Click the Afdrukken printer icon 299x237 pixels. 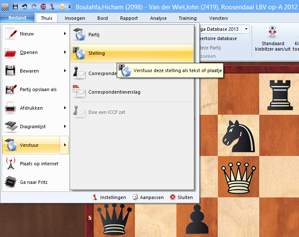tap(10, 108)
